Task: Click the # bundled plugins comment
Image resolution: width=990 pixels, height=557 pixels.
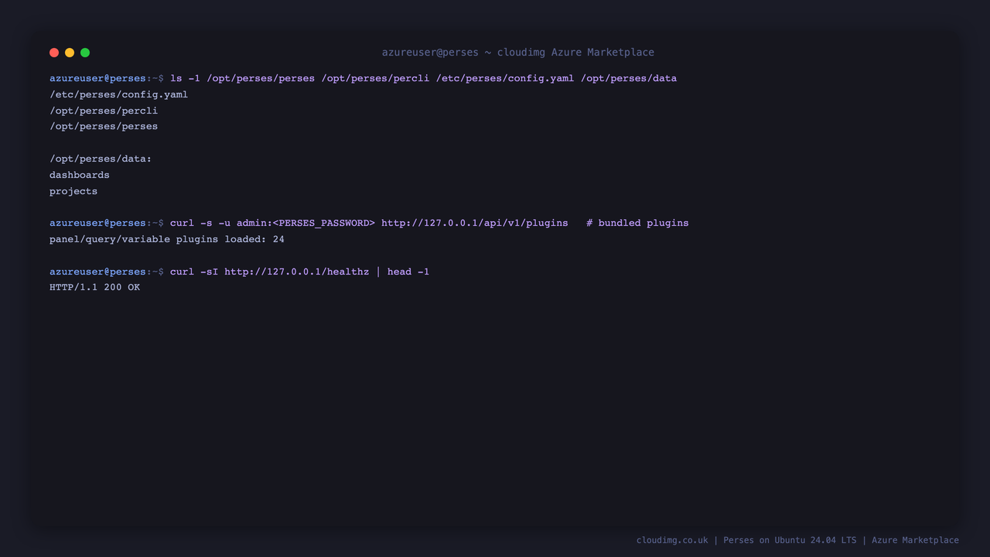Action: [637, 223]
